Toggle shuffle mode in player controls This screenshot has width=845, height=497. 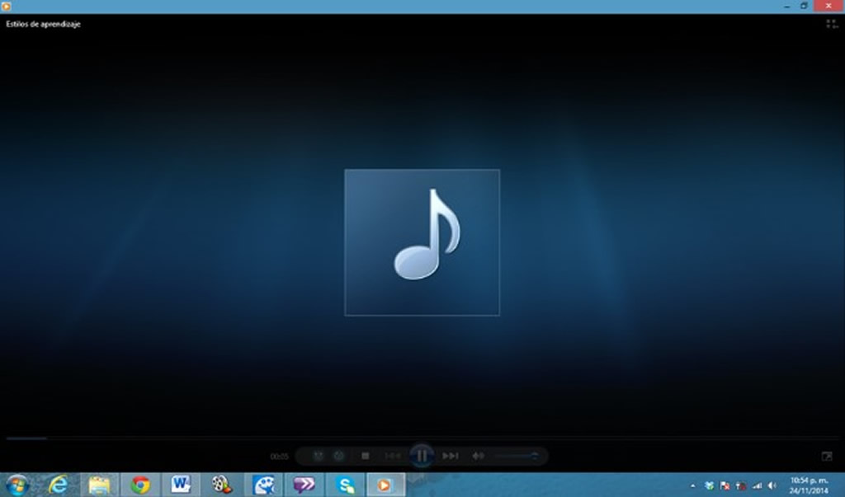coord(318,456)
